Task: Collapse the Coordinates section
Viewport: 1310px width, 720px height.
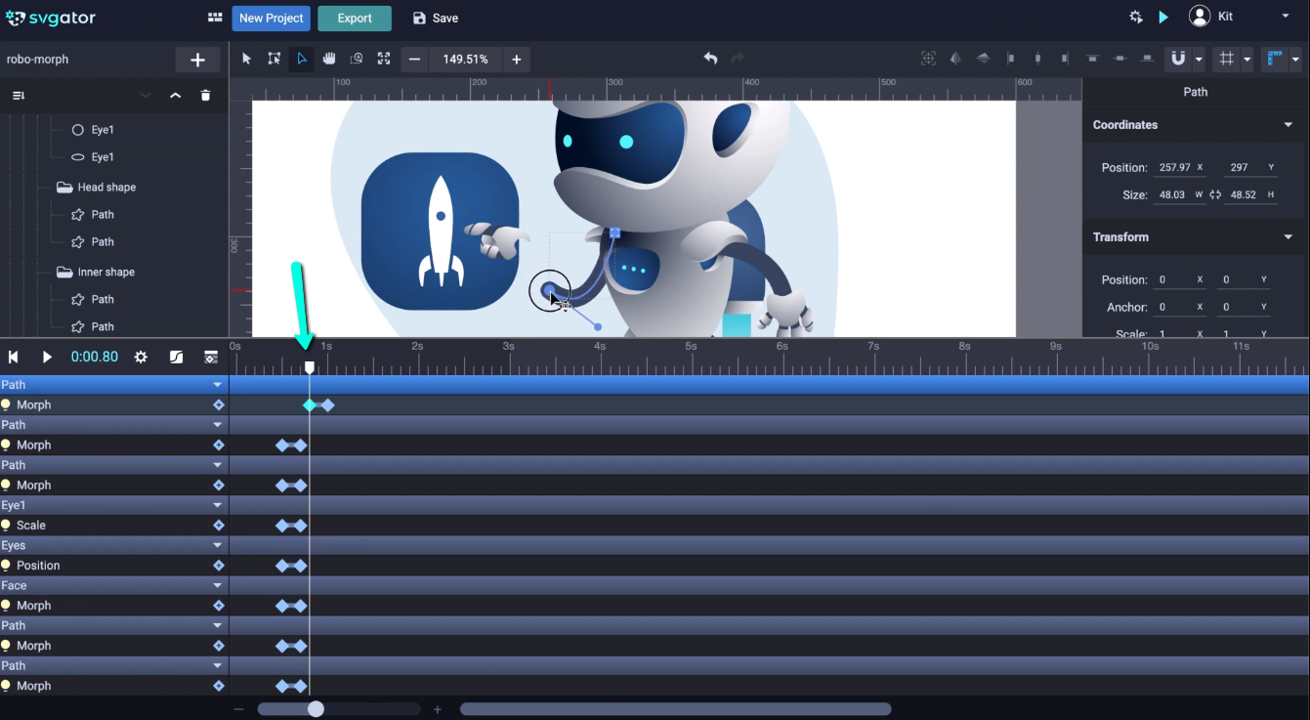Action: (1288, 125)
